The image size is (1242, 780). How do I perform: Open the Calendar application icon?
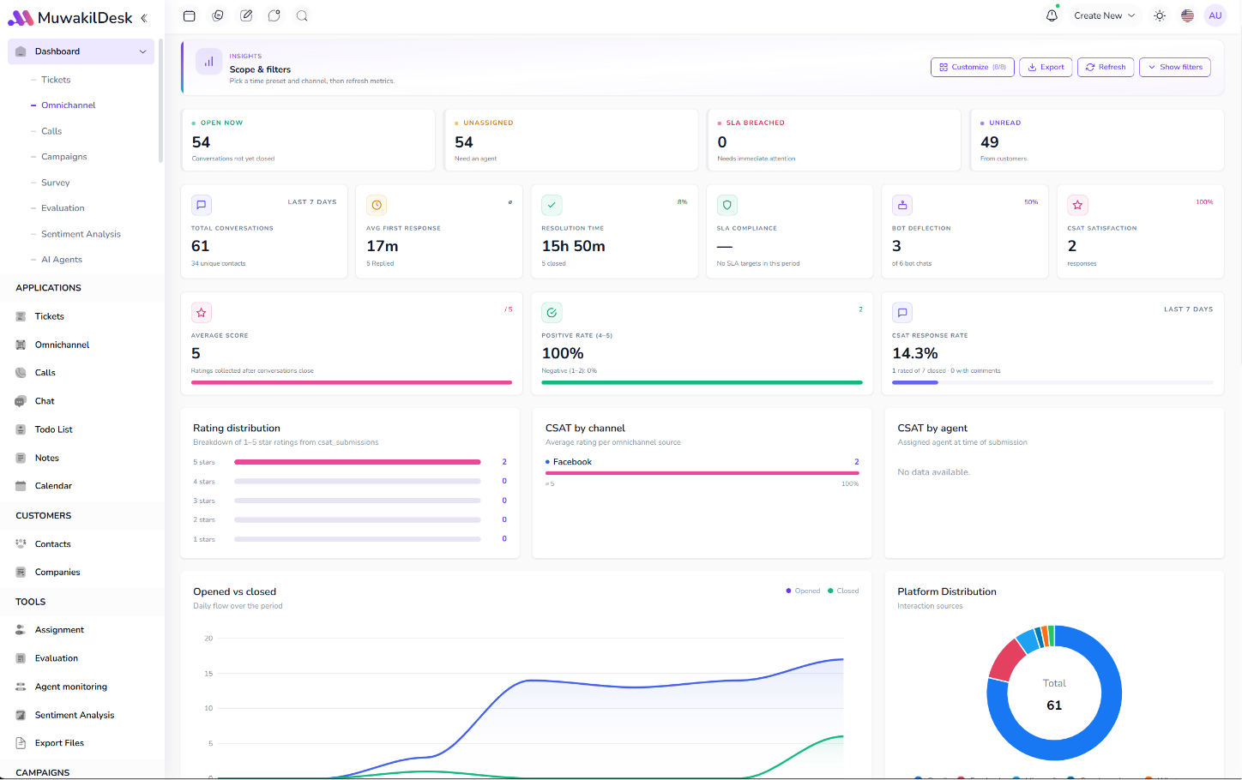coord(21,486)
